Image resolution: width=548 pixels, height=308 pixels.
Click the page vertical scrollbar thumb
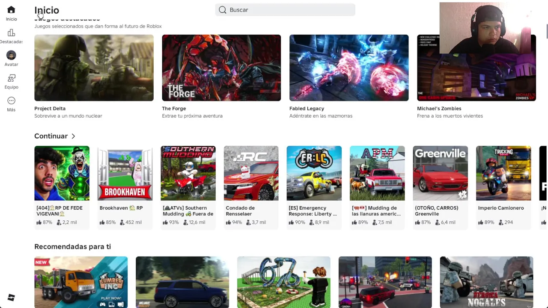pyautogui.click(x=547, y=32)
